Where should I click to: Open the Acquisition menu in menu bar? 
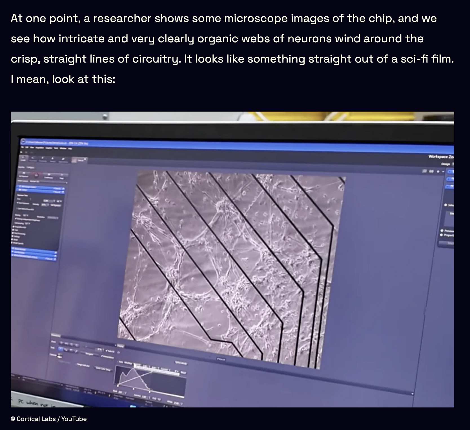pos(40,148)
